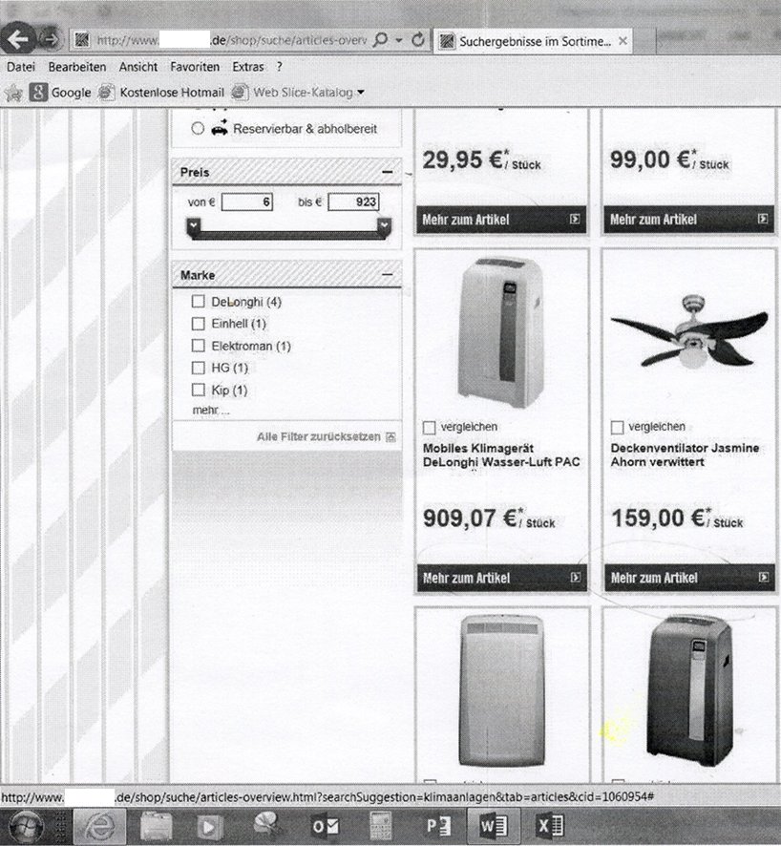Open Deckenventilator Jasmine Ahorn verwittert title
Screen dimensions: 781x846
tap(685, 455)
